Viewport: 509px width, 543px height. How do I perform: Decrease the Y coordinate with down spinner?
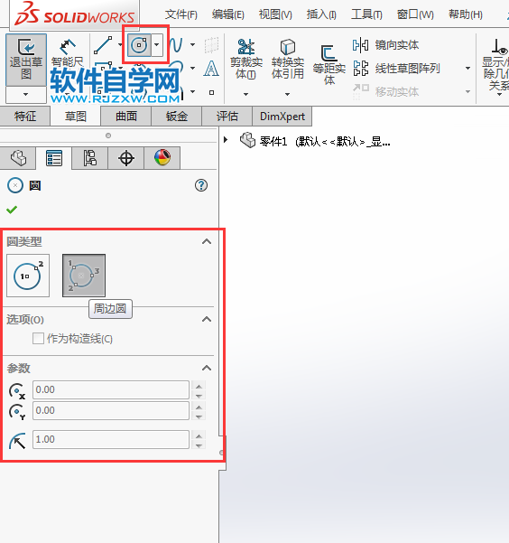(199, 416)
